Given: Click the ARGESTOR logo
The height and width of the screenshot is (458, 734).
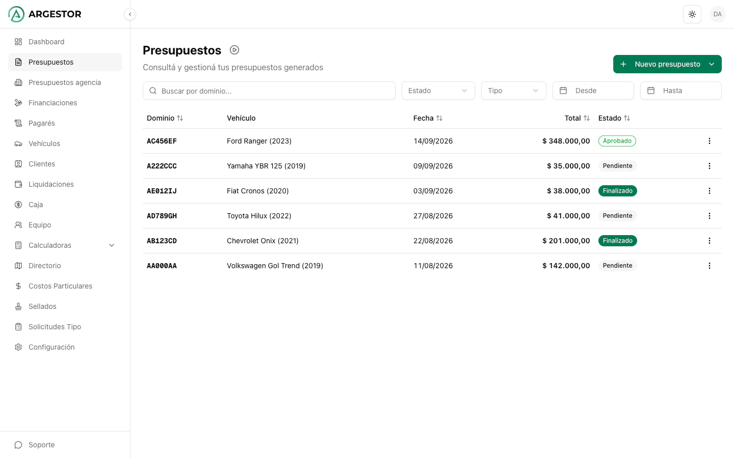Looking at the screenshot, I should [x=45, y=14].
